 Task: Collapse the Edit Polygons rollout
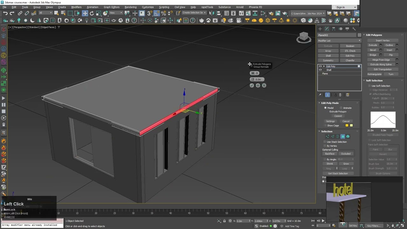374,35
